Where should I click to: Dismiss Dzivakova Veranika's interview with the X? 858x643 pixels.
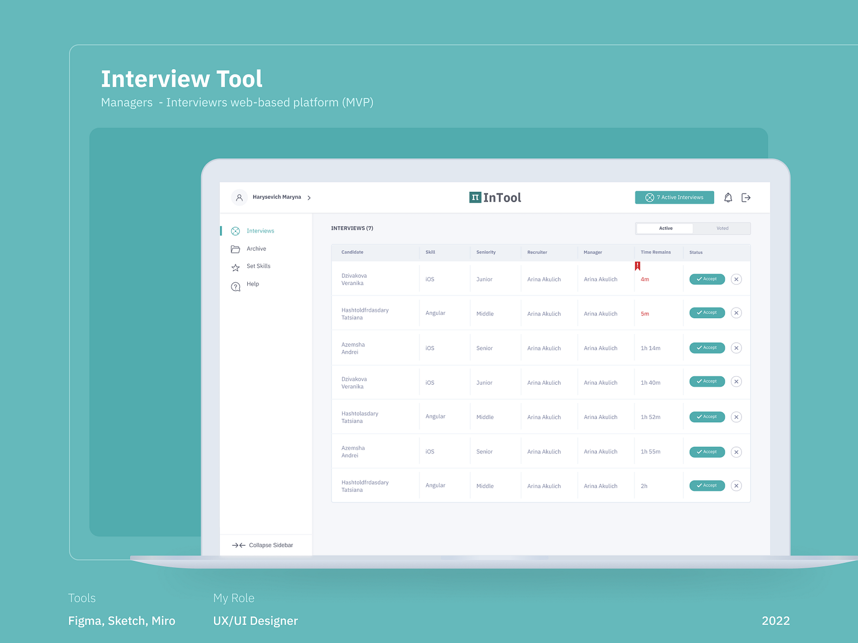[737, 279]
